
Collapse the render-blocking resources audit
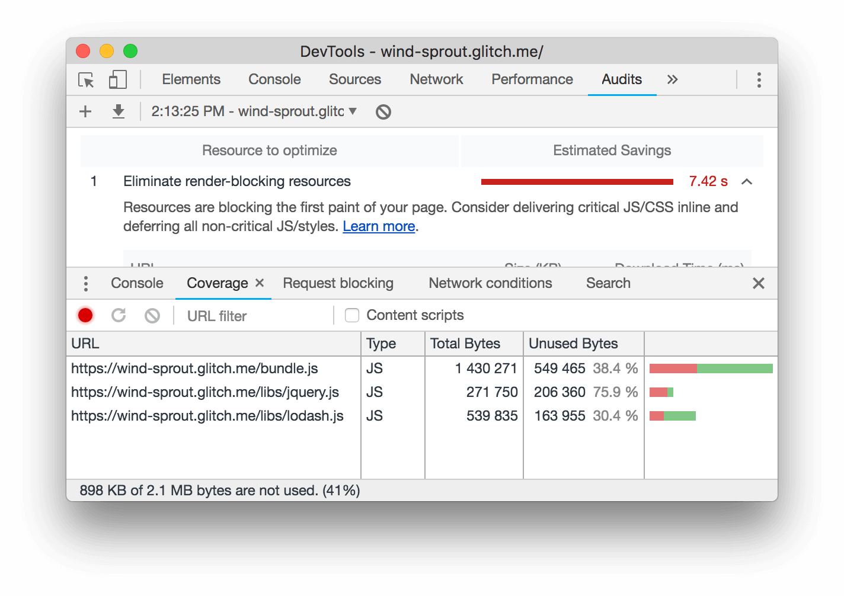(x=747, y=182)
